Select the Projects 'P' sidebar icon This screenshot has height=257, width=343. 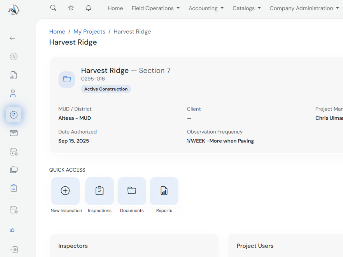coord(14,115)
